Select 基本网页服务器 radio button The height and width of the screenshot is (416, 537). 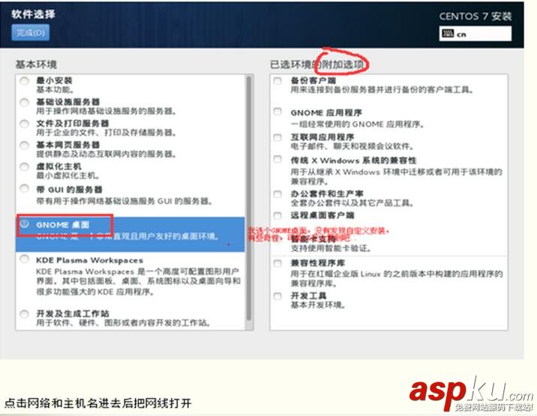24,145
